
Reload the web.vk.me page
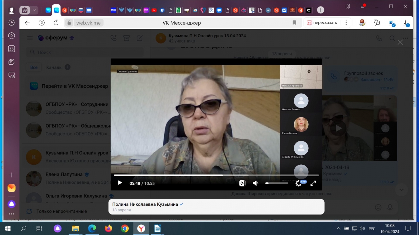click(56, 23)
